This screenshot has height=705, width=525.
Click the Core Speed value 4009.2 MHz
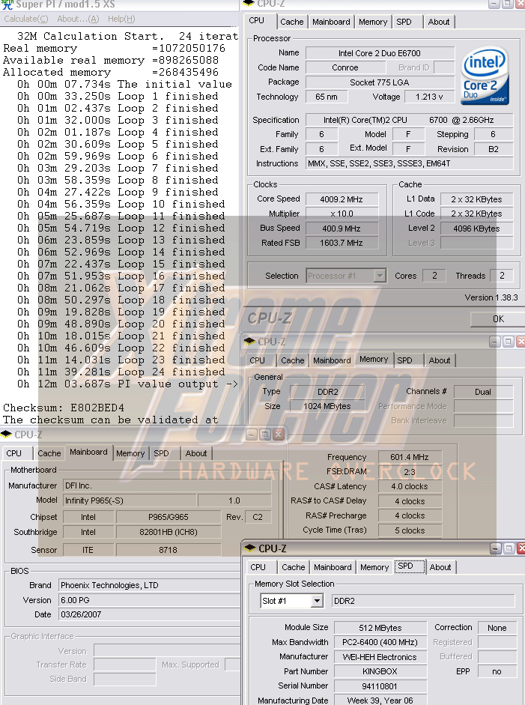(342, 199)
